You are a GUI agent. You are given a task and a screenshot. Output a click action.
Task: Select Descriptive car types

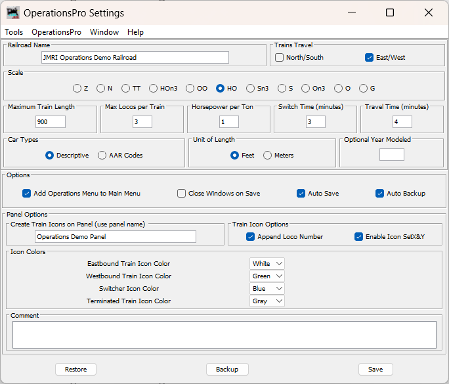49,155
